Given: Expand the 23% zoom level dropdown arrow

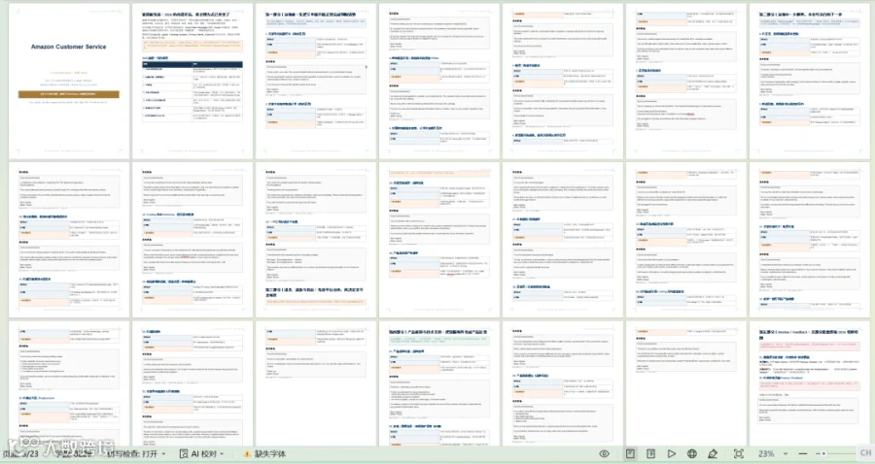Looking at the screenshot, I should pyautogui.click(x=786, y=454).
